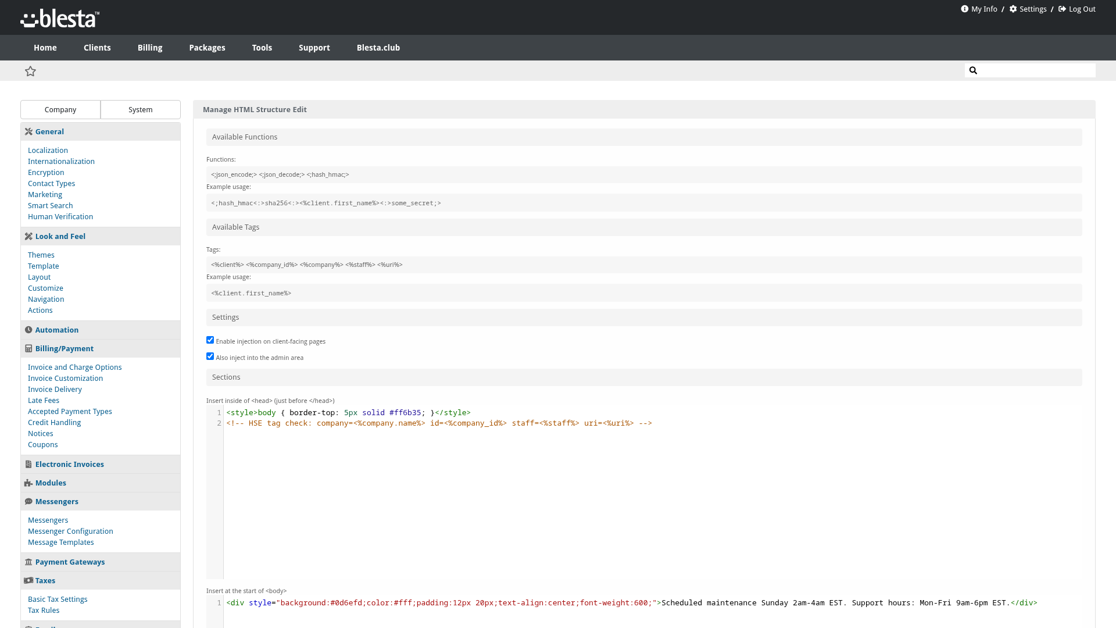This screenshot has width=1116, height=628.
Task: Open the Smart Search link
Action: (x=51, y=205)
